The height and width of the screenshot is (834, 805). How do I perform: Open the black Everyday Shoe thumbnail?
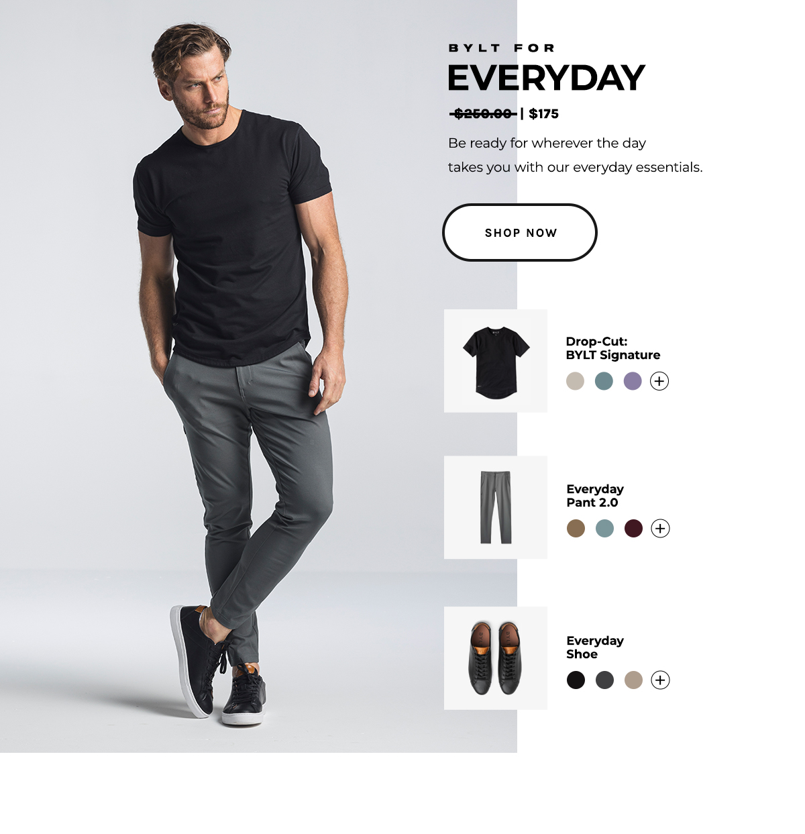click(x=496, y=658)
